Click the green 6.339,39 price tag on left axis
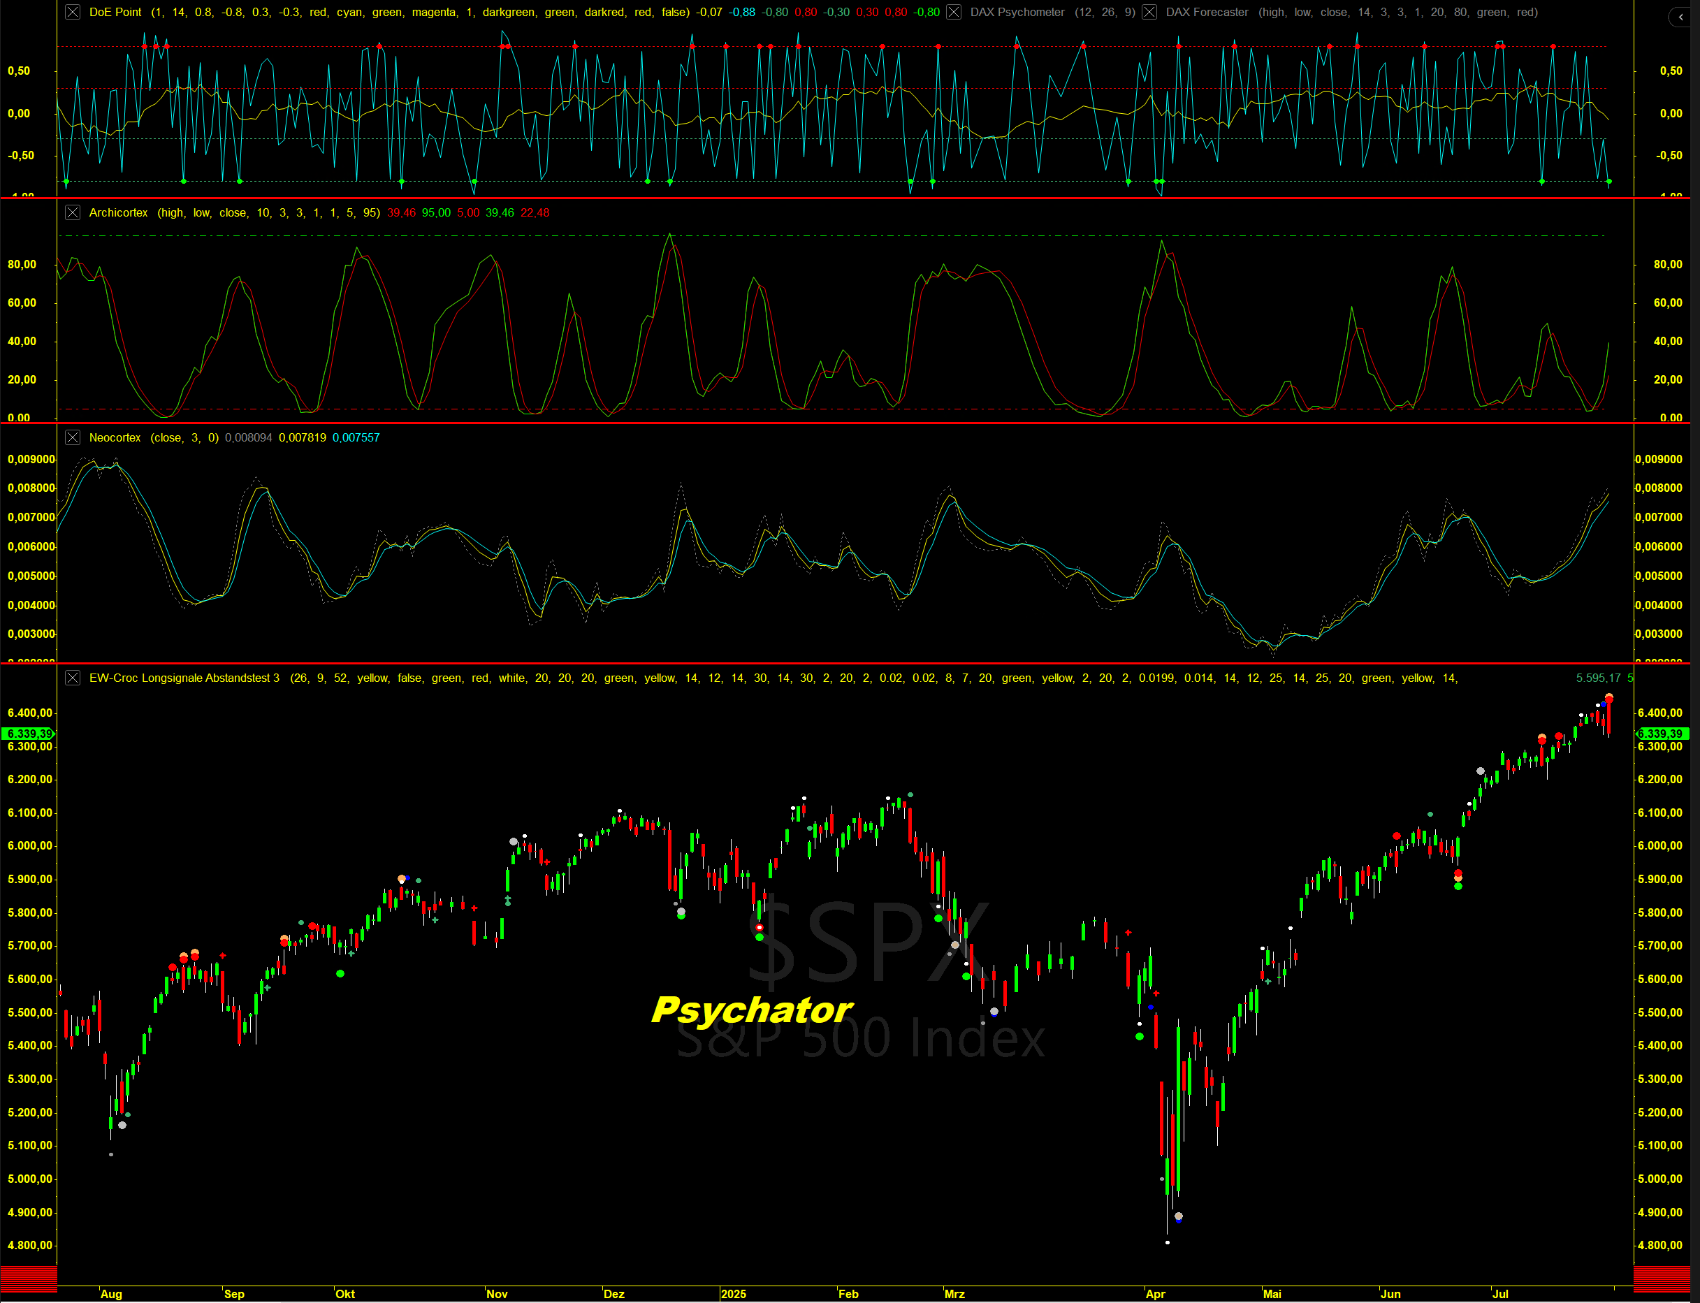This screenshot has height=1303, width=1700. [x=29, y=734]
